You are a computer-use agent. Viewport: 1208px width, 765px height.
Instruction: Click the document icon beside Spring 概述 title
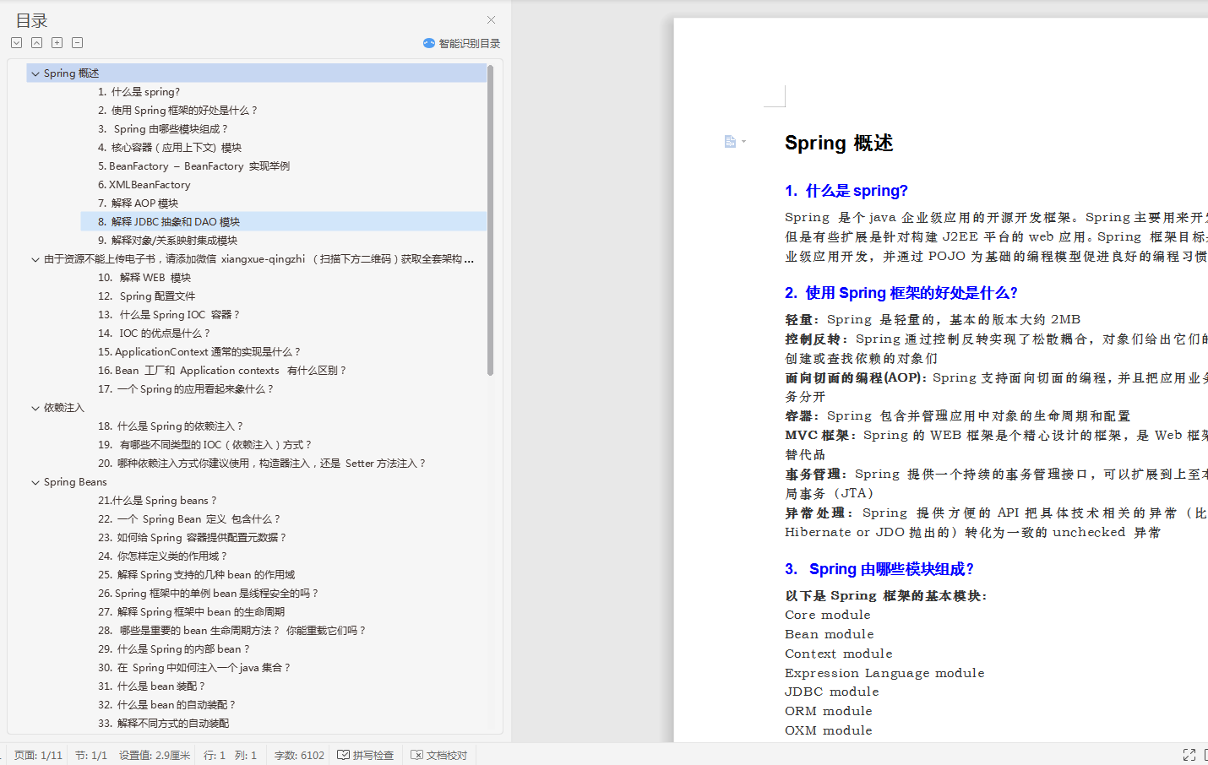(730, 142)
